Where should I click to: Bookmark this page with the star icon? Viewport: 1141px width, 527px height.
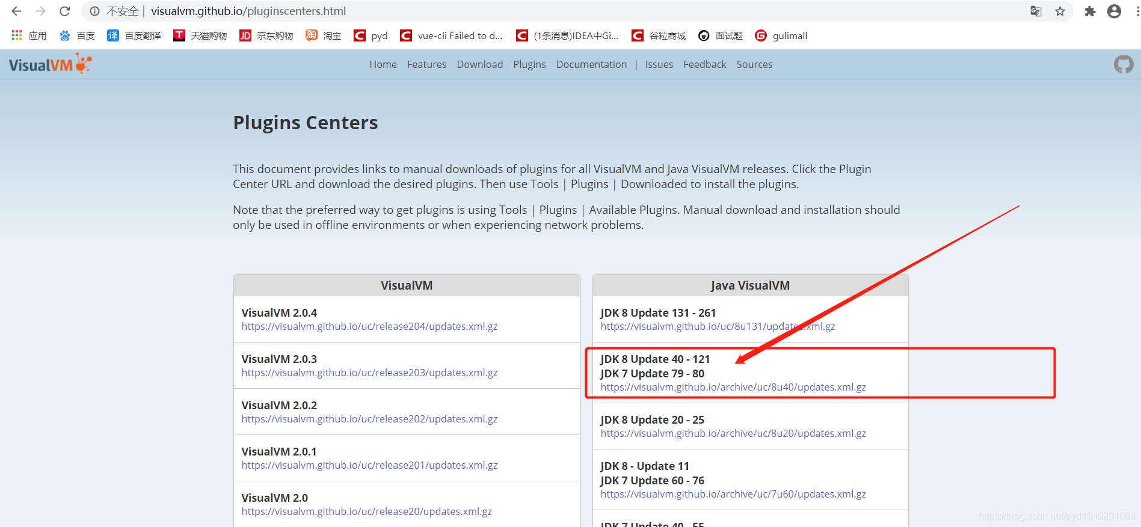click(1060, 11)
